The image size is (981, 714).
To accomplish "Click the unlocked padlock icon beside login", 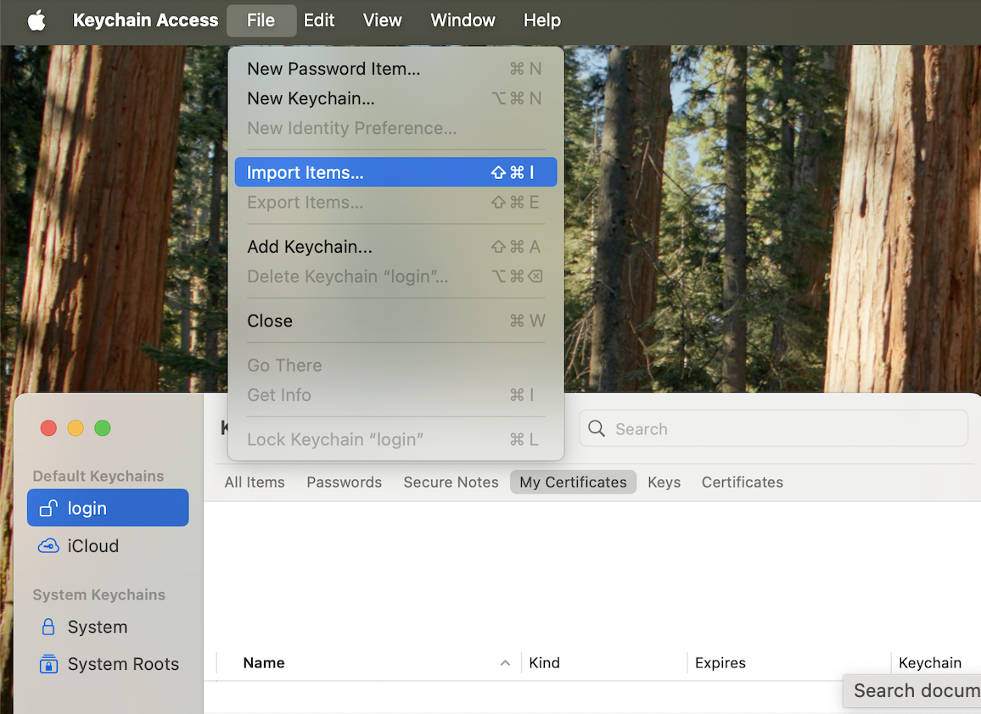I will (x=48, y=508).
